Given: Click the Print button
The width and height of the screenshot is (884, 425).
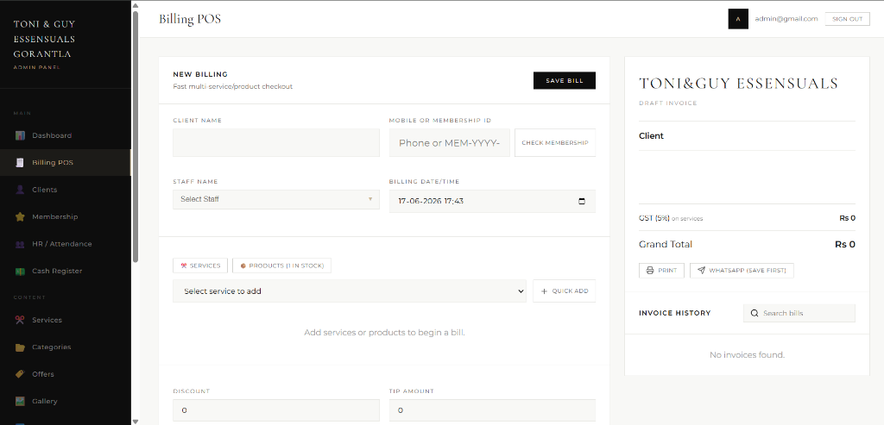Looking at the screenshot, I should click(661, 270).
